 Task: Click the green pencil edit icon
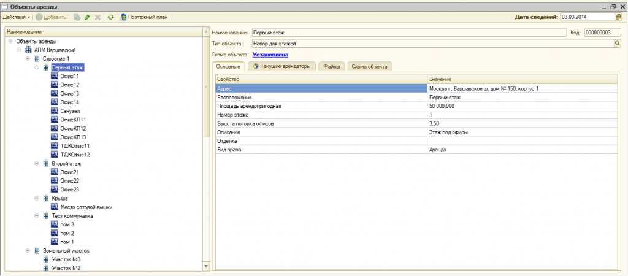[x=87, y=17]
